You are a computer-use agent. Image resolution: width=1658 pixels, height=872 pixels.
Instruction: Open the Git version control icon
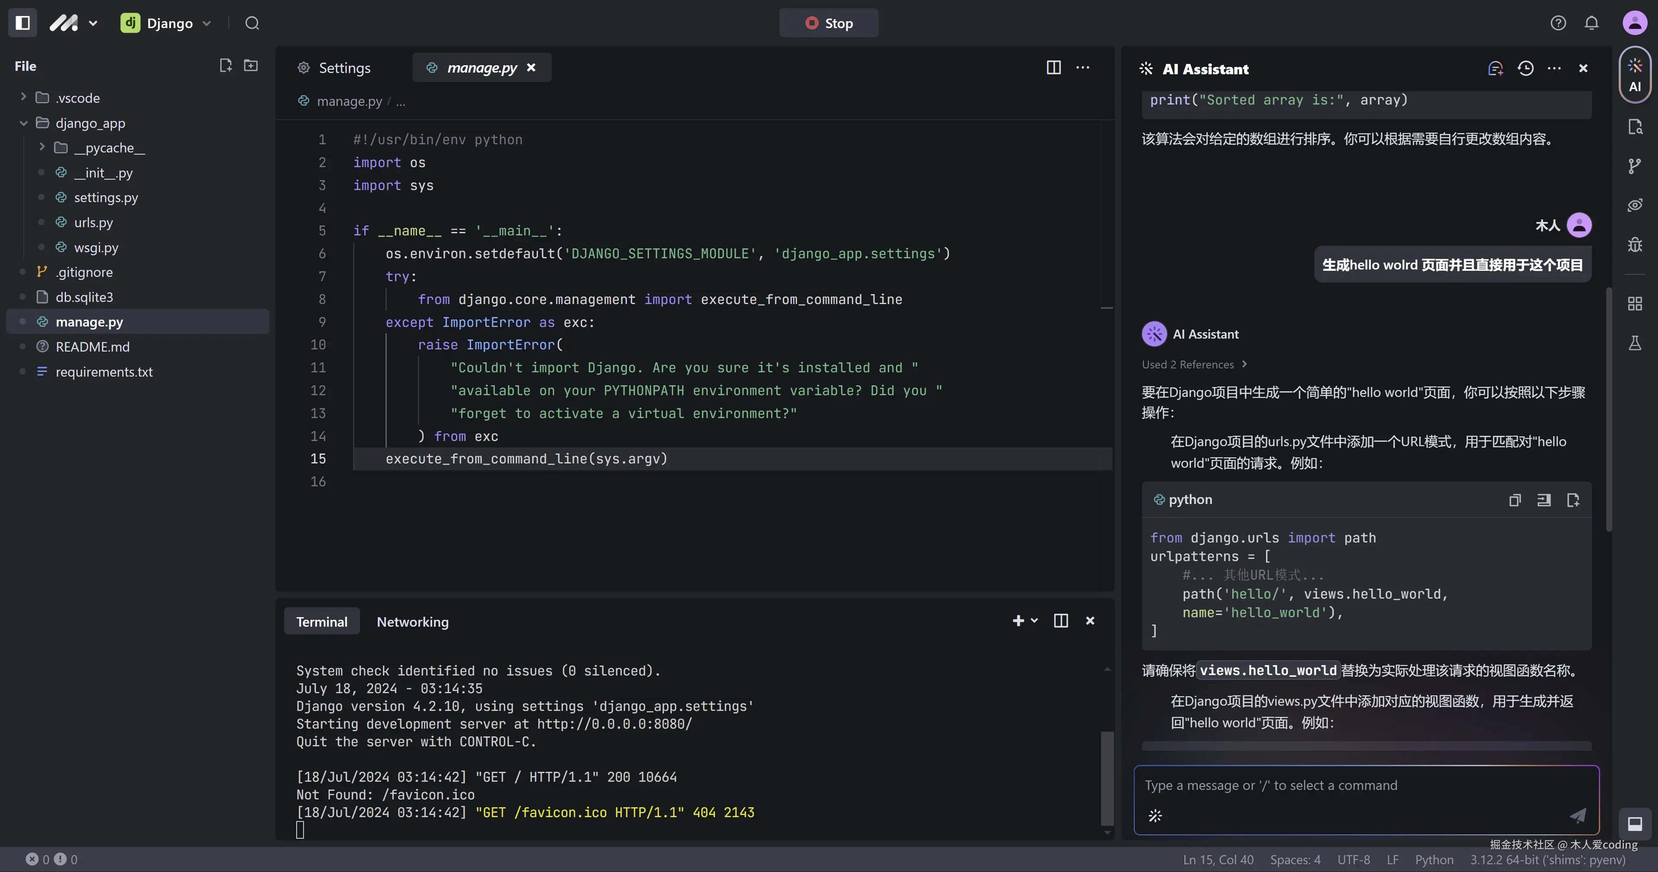pyautogui.click(x=1636, y=165)
